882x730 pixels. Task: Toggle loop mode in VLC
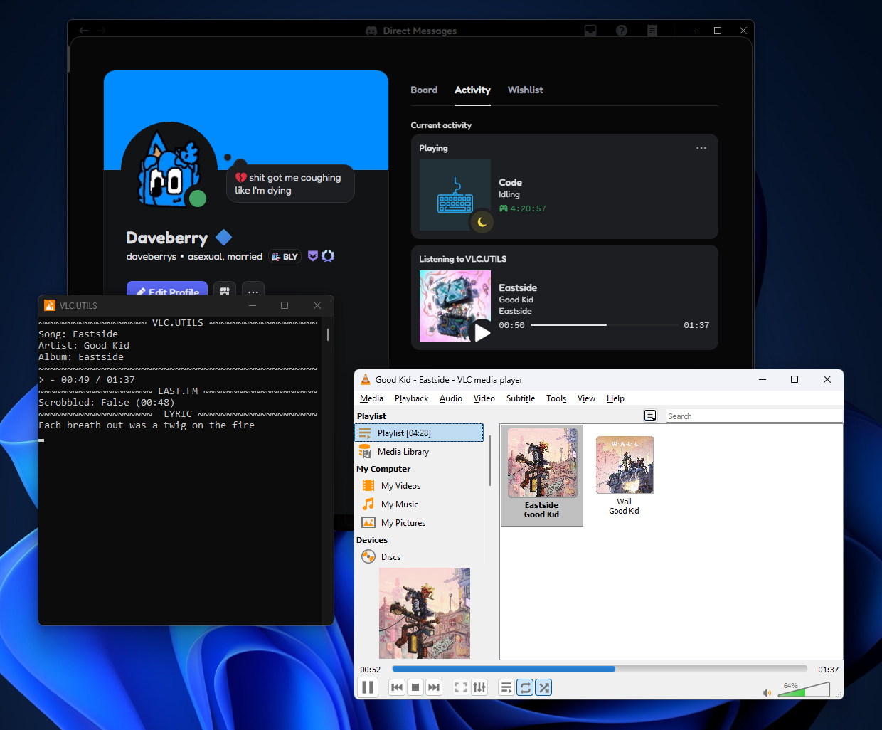[x=525, y=687]
